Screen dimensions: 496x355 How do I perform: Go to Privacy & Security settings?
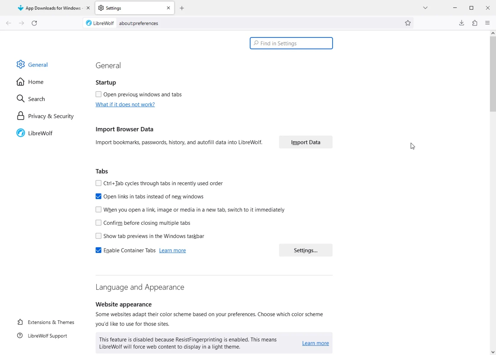coord(45,116)
